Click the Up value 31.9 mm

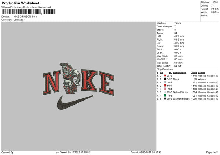pyautogui.click(x=179, y=43)
